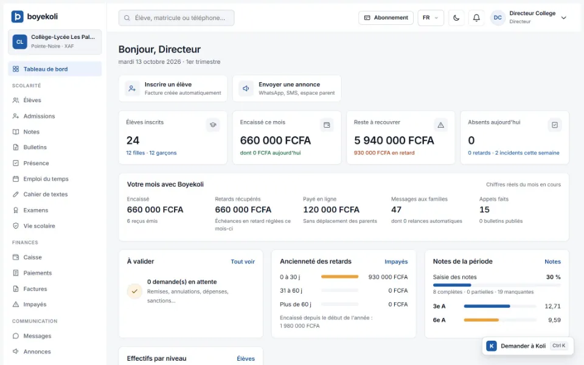
Task: Click the Encaissé ce mois wallet icon
Action: pyautogui.click(x=327, y=125)
